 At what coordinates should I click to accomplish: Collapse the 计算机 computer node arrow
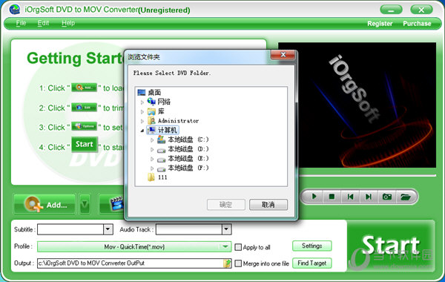click(142, 131)
